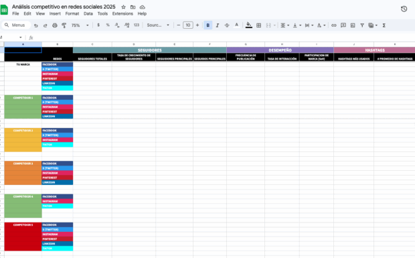Increase font size with plus button
The height and width of the screenshot is (258, 415).
197,25
